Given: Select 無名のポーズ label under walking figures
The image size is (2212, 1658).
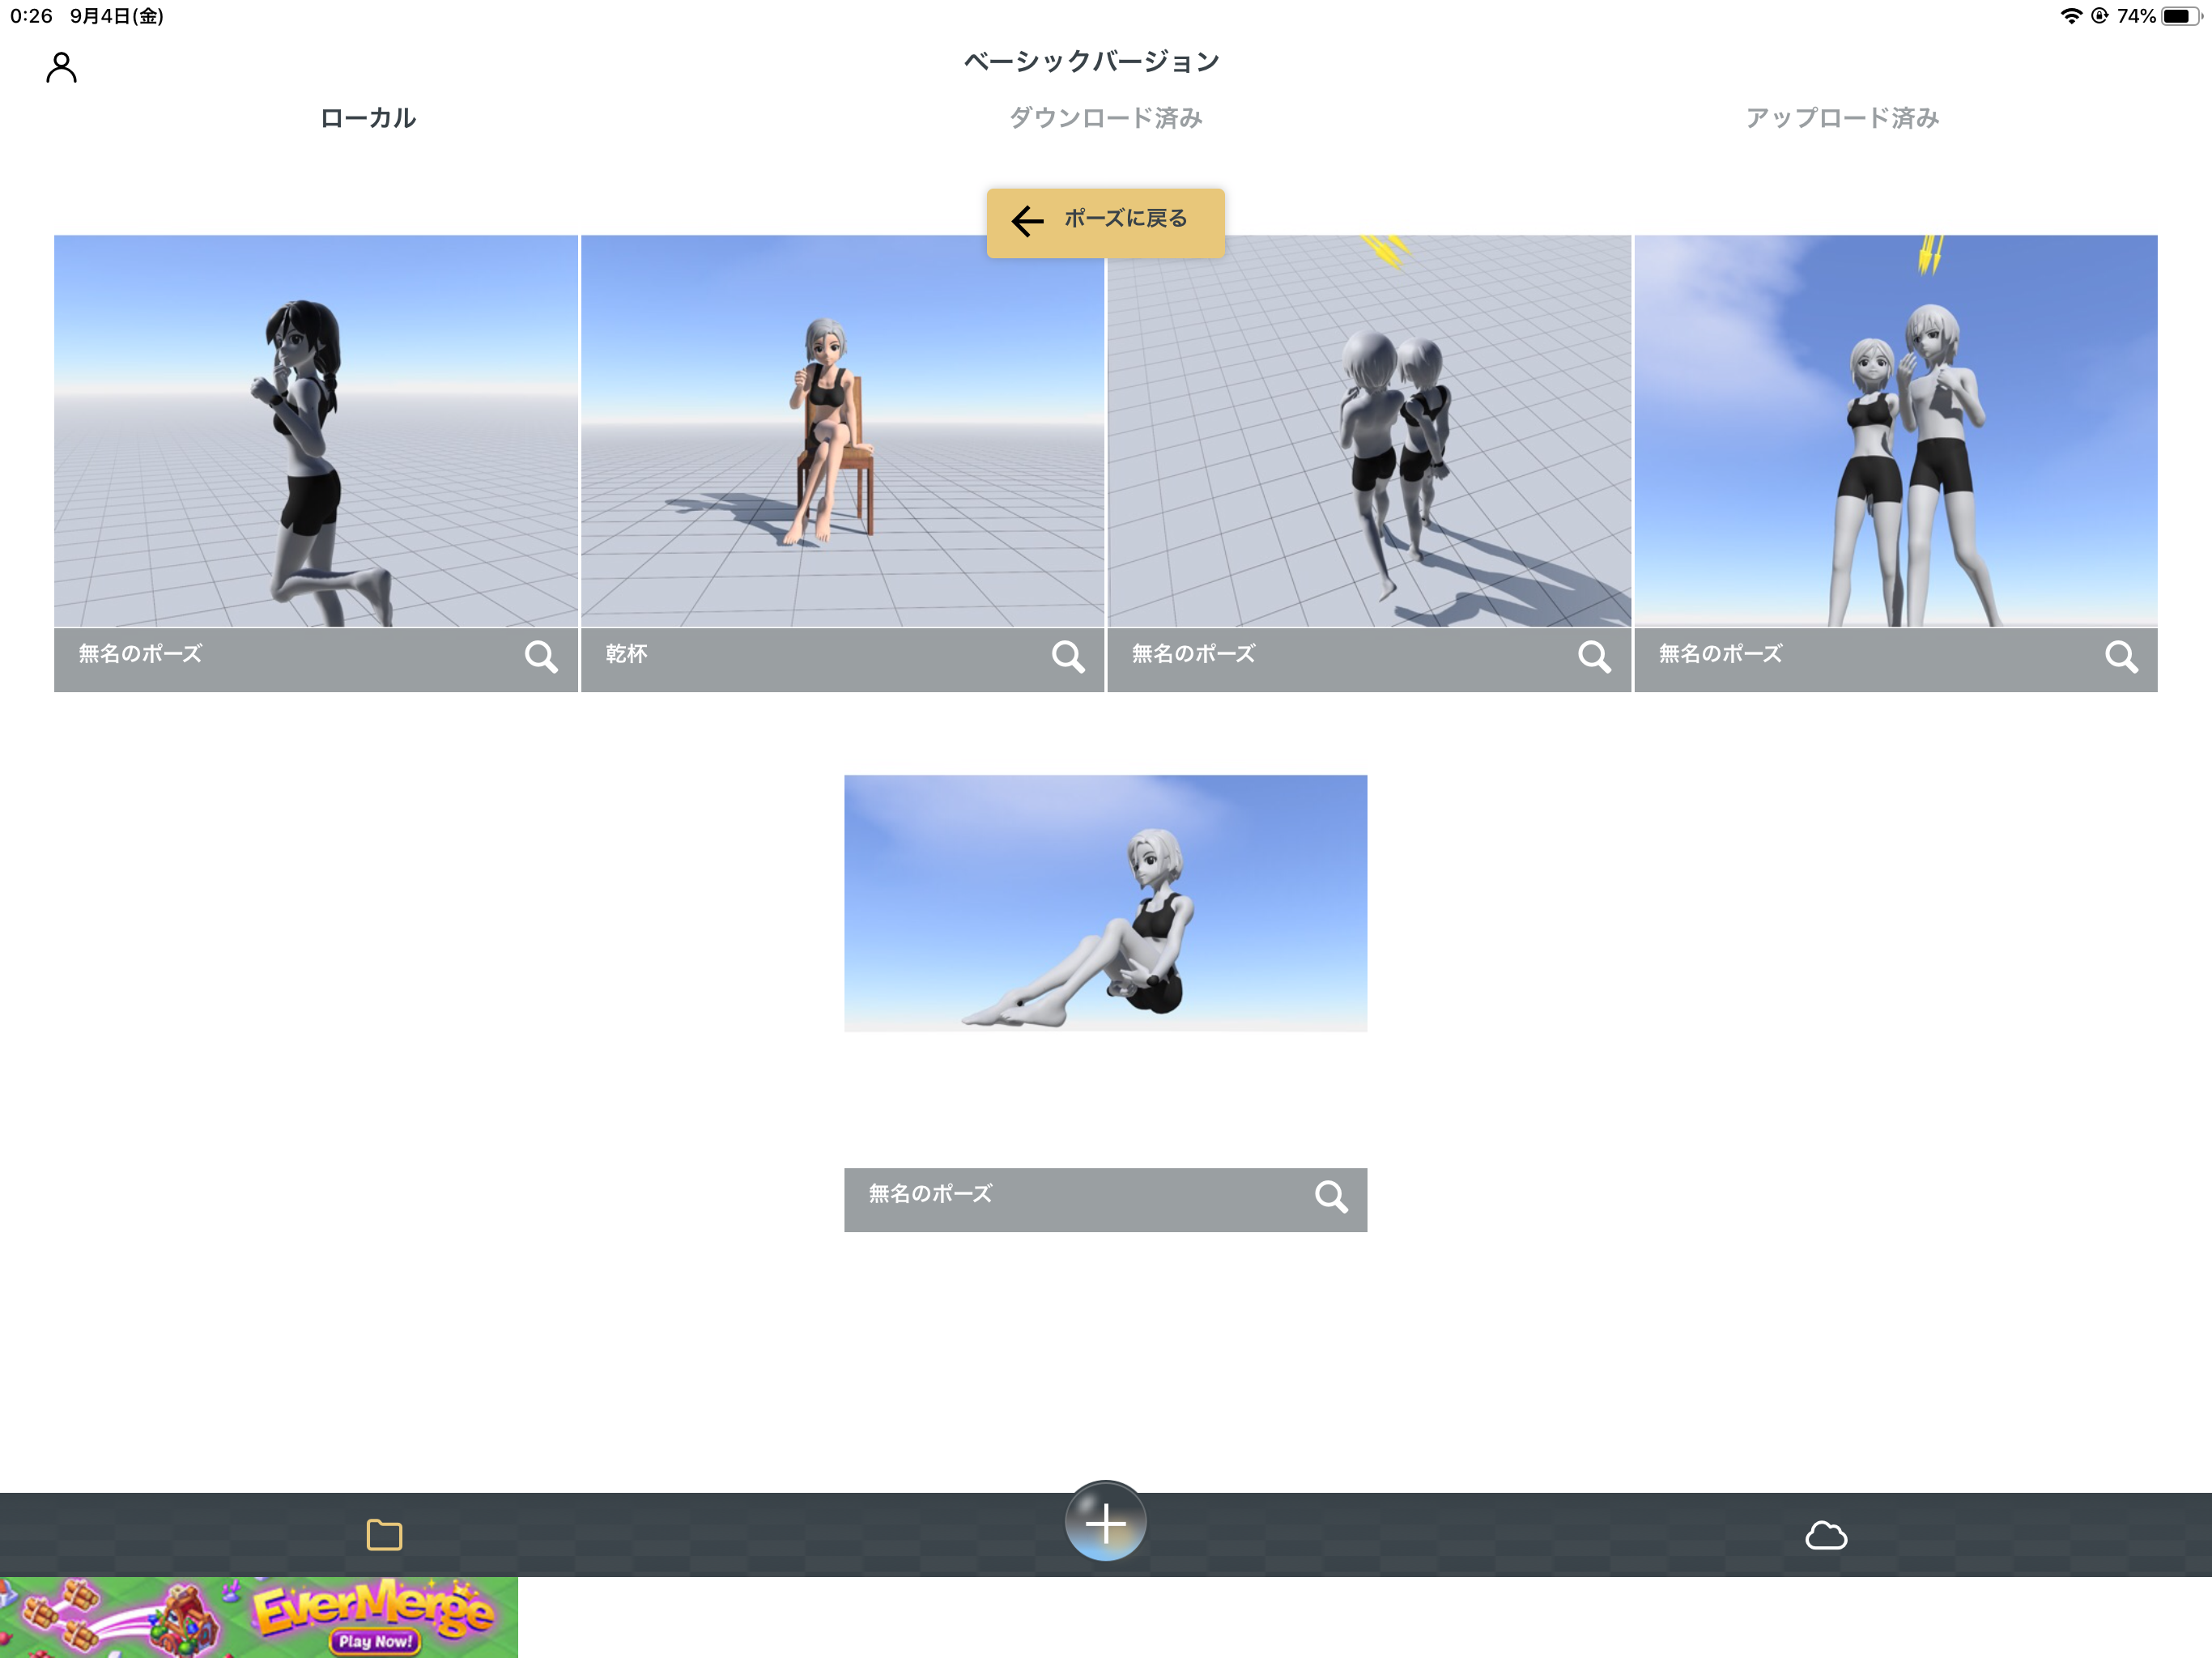Looking at the screenshot, I should coord(1193,654).
